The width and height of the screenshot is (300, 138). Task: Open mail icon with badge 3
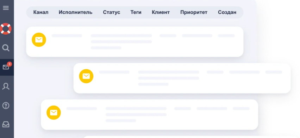[6, 67]
